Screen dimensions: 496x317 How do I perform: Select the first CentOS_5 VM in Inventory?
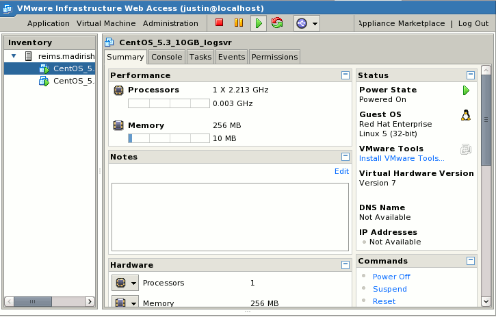tap(50, 68)
